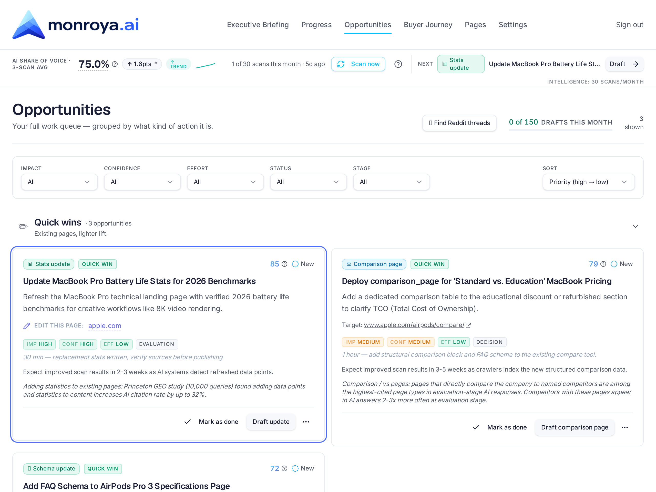Viewport: 656px width, 492px height.
Task: Open help for AI share of voice percentage
Action: (115, 64)
